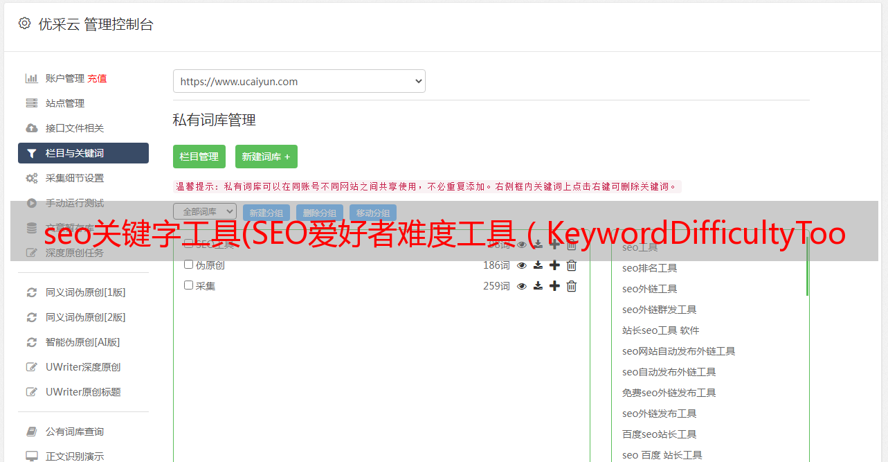Select 智能伪原创[AI版] in the sidebar
This screenshot has height=462, width=888.
[x=83, y=342]
